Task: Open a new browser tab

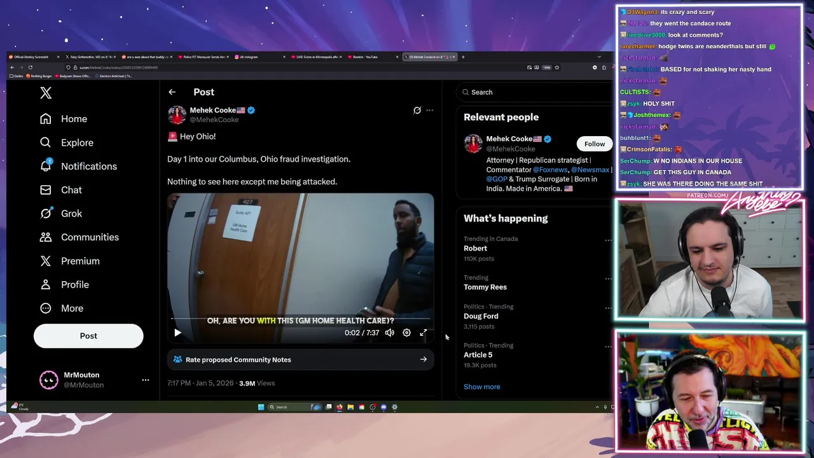Action: 463,57
